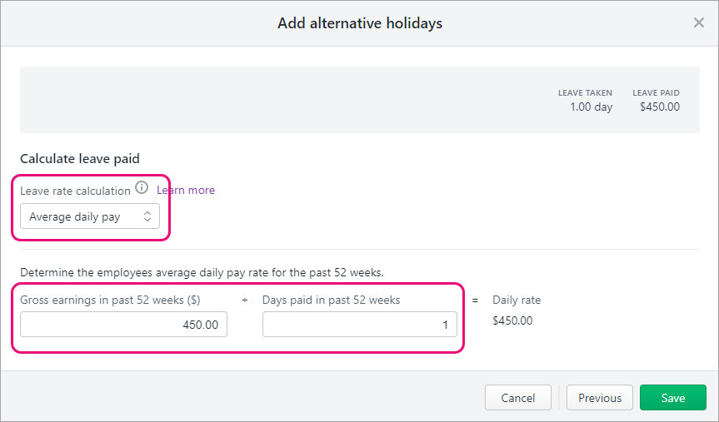Image resolution: width=719 pixels, height=422 pixels.
Task: Click the equals sign before Daily rate
Action: tap(476, 300)
